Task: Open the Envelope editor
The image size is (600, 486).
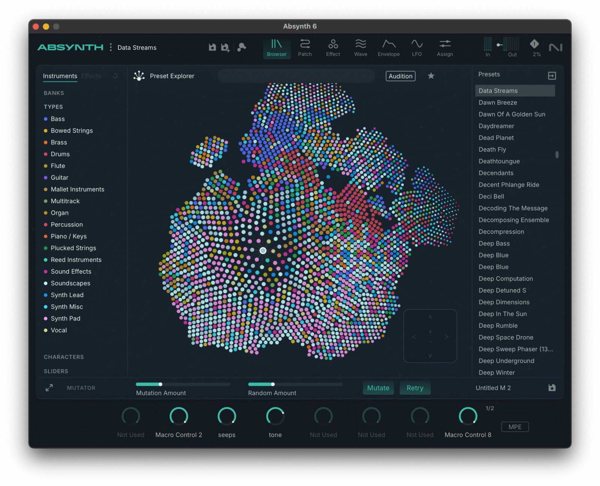Action: [388, 48]
